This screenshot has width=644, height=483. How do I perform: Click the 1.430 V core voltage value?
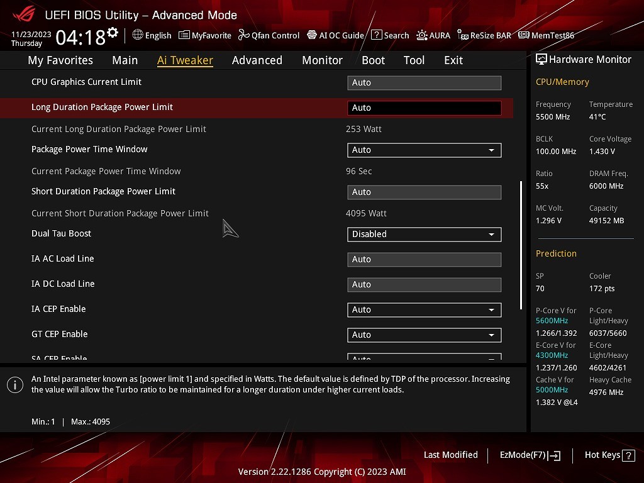click(602, 152)
